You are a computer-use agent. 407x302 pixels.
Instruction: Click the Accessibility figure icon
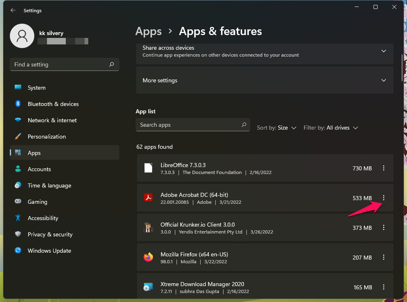18,218
